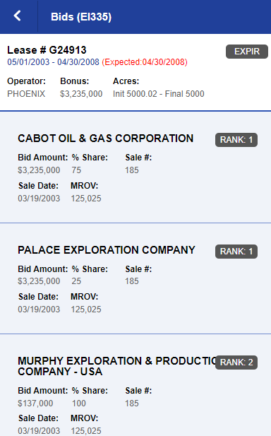
Task: Click the Operator: label in lease header
Action: point(26,81)
